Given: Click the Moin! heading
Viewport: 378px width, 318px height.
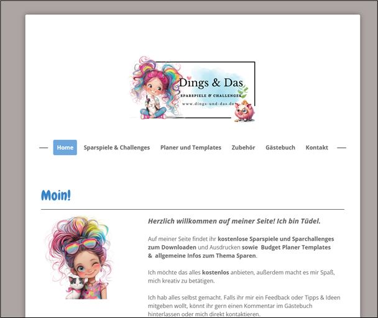Looking at the screenshot, I should pyautogui.click(x=56, y=195).
